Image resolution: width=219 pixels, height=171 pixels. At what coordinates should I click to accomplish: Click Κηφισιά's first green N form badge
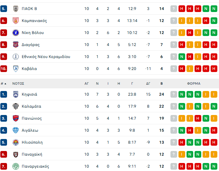click(x=182, y=94)
